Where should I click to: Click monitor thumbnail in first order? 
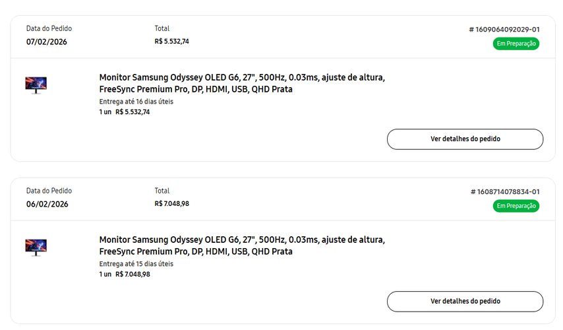pos(36,85)
